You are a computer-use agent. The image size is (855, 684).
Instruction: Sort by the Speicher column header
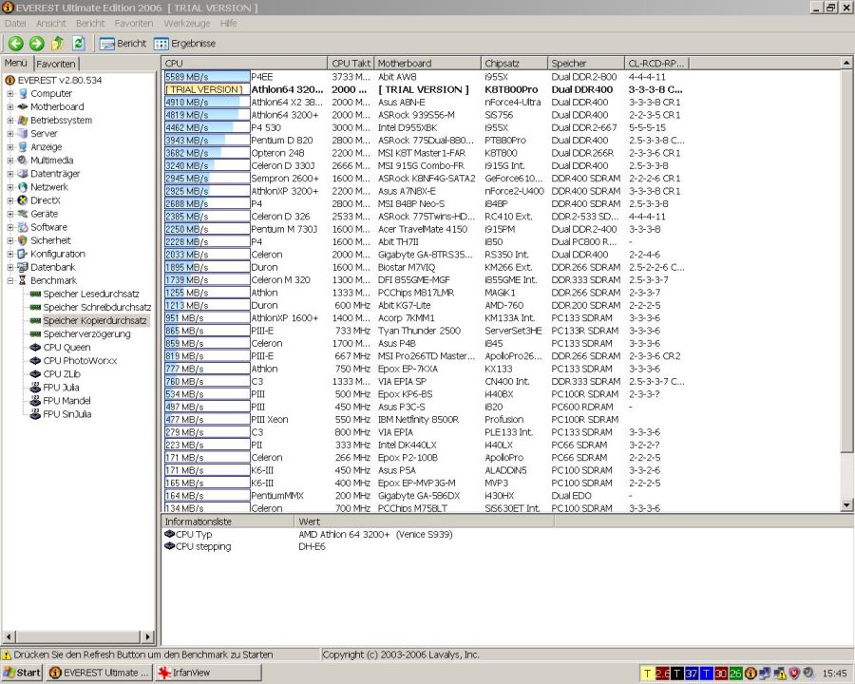pyautogui.click(x=585, y=64)
